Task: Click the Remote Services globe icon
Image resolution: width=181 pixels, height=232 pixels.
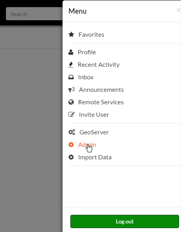Action: (71, 102)
